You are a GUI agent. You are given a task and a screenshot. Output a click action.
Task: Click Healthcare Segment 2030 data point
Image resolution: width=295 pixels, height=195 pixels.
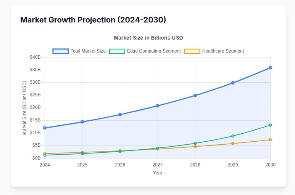click(270, 140)
